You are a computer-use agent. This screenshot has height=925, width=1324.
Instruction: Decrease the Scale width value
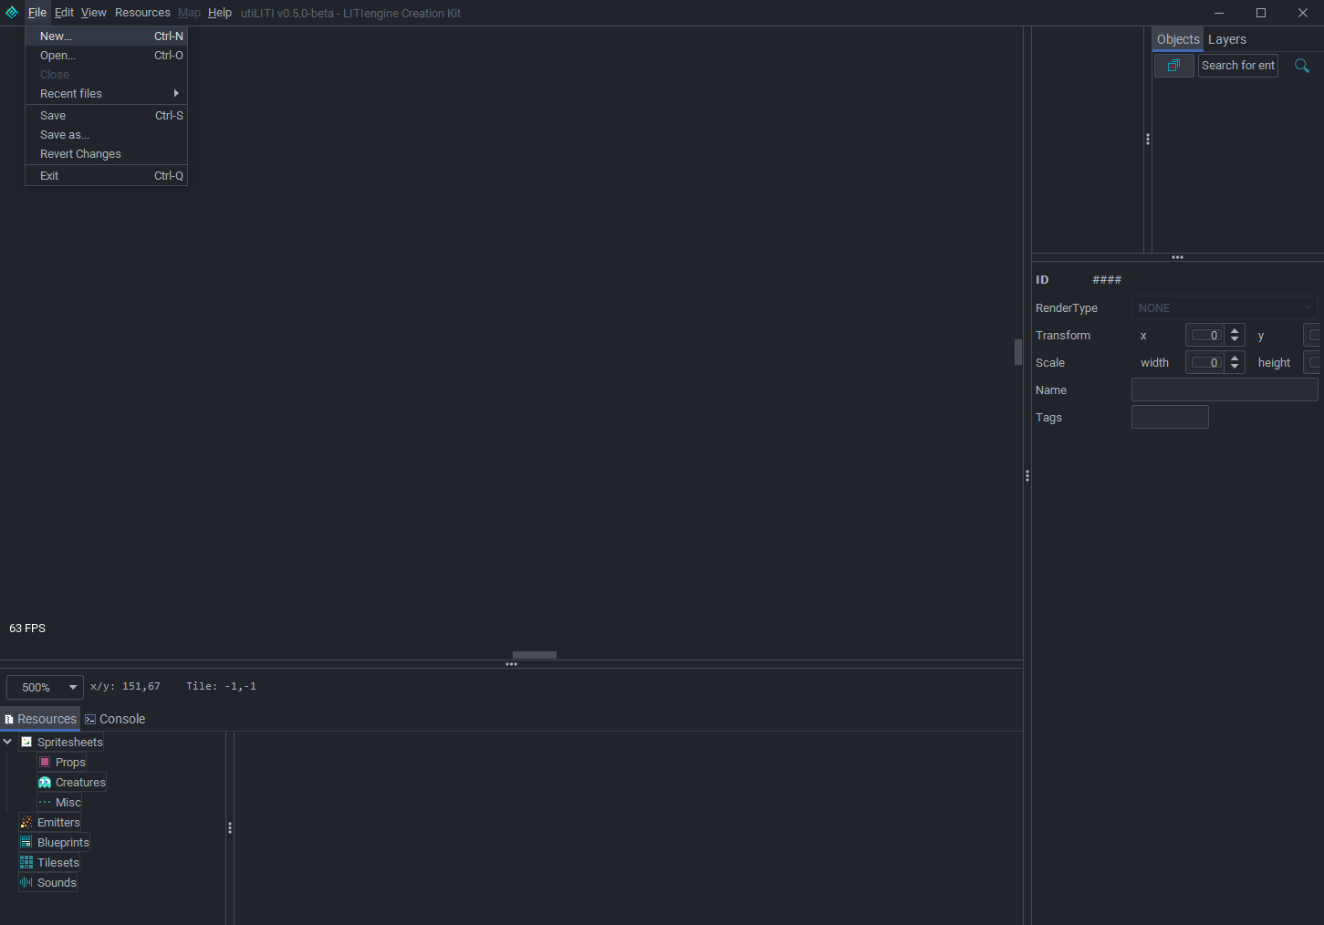coord(1235,368)
